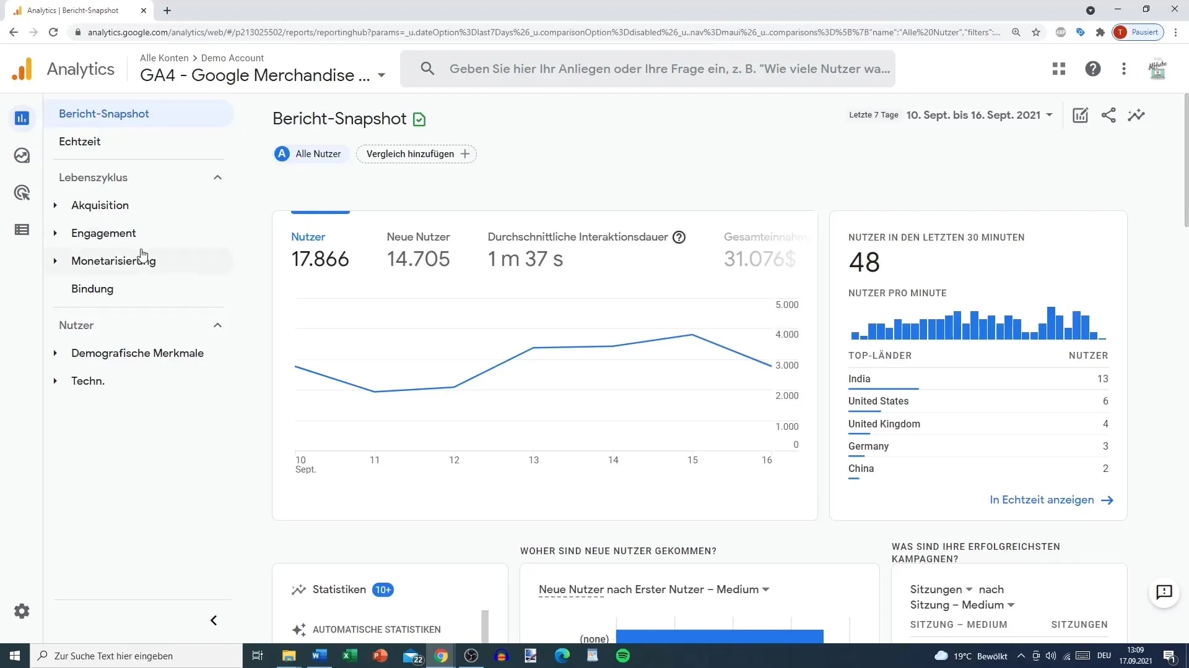1189x668 pixels.
Task: Click the page vertical scrollbar
Action: pos(1186,161)
